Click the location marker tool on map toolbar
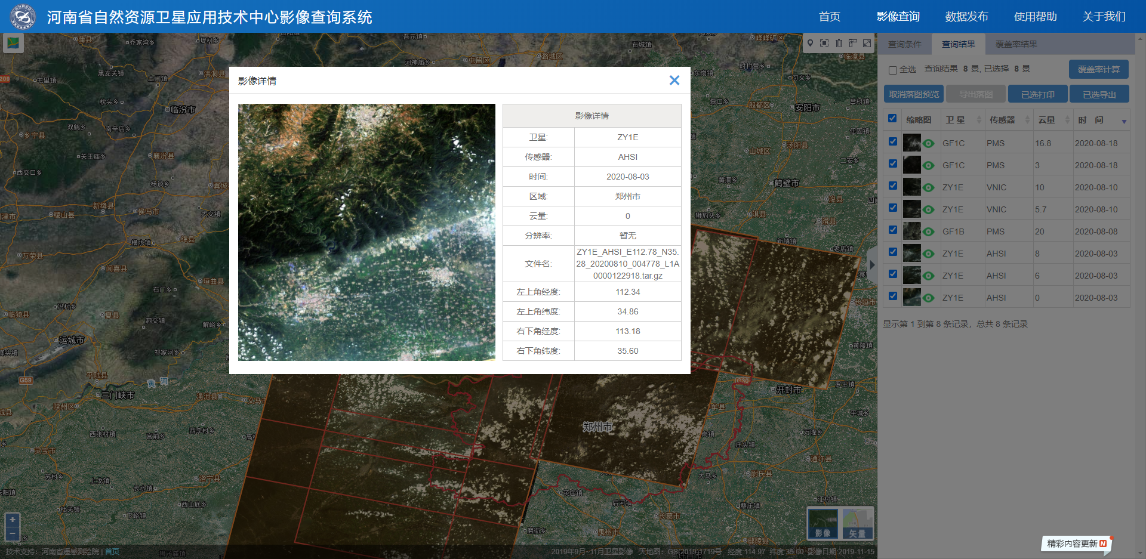Viewport: 1146px width, 559px height. tap(810, 43)
